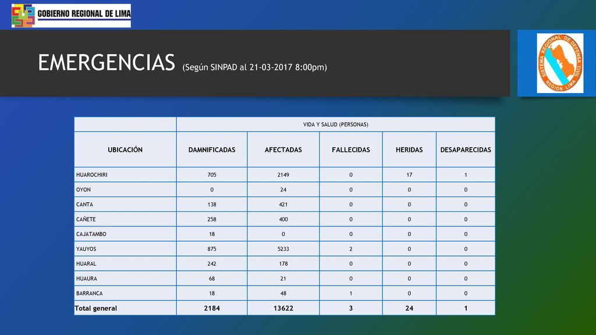Image resolution: width=596 pixels, height=335 pixels.
Task: Click the UBICACIÓN column header
Action: point(125,149)
